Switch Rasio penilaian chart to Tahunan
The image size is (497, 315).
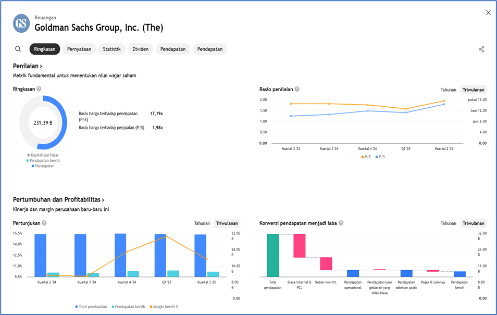point(448,89)
